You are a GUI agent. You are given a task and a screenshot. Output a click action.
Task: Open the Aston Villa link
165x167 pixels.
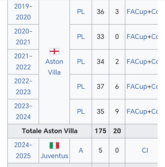[54, 67]
